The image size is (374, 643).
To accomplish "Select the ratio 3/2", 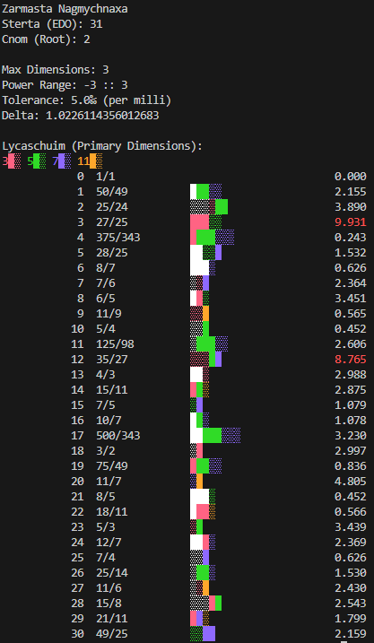I will tap(106, 451).
